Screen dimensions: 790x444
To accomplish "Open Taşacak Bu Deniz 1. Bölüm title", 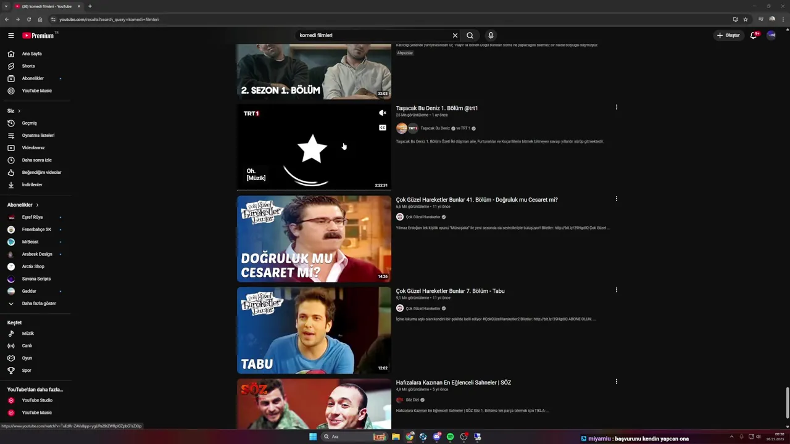I will pos(437,108).
